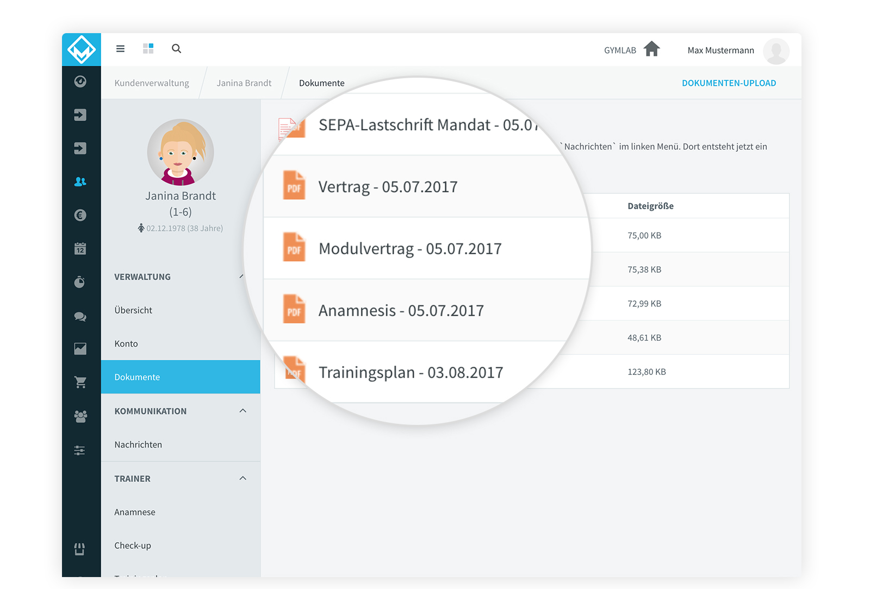Click the Max Mustermann user name
Image resolution: width=870 pixels, height=589 pixels.
720,51
